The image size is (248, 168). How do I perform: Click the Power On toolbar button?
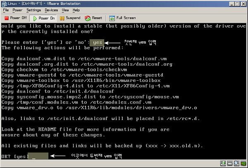point(44,18)
